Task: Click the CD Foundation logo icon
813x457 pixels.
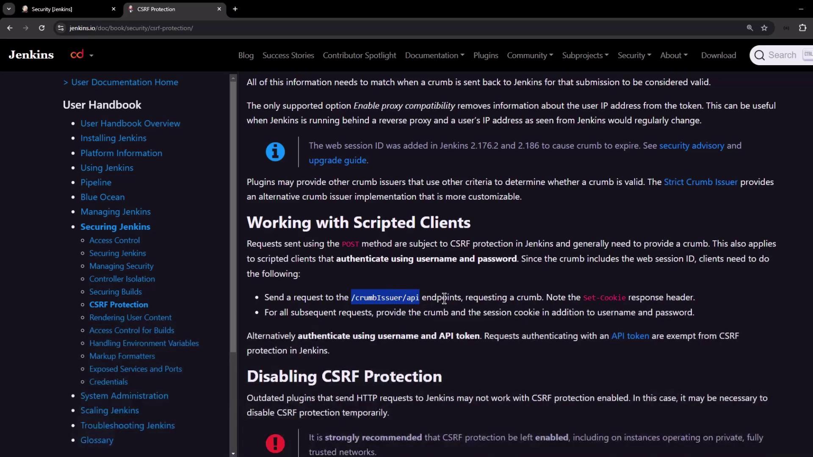Action: pos(77,55)
